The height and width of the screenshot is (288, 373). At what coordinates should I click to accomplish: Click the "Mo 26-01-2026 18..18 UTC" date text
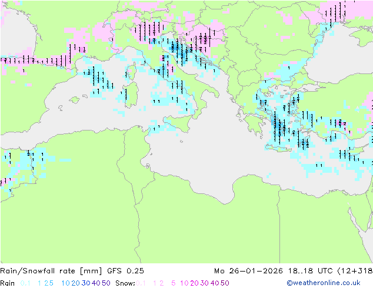click(x=275, y=271)
